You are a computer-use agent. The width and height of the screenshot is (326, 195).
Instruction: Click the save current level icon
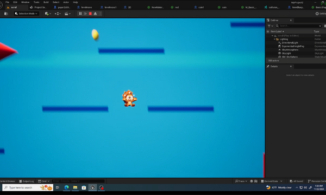[x=6, y=14]
